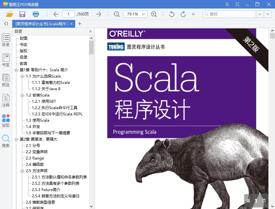Click the 第1页 page indicator overlay
Screen dimensions: 275x209
(256, 201)
